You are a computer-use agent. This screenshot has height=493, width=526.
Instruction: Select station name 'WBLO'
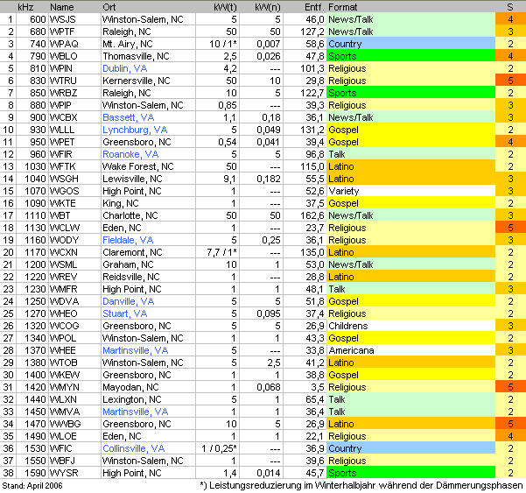coord(64,56)
